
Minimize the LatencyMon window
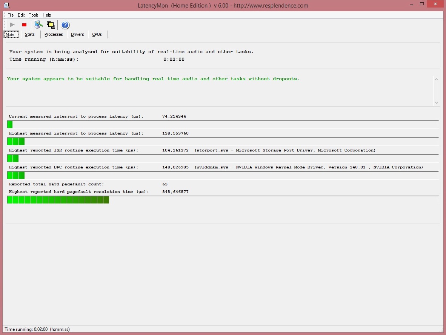click(x=412, y=4)
